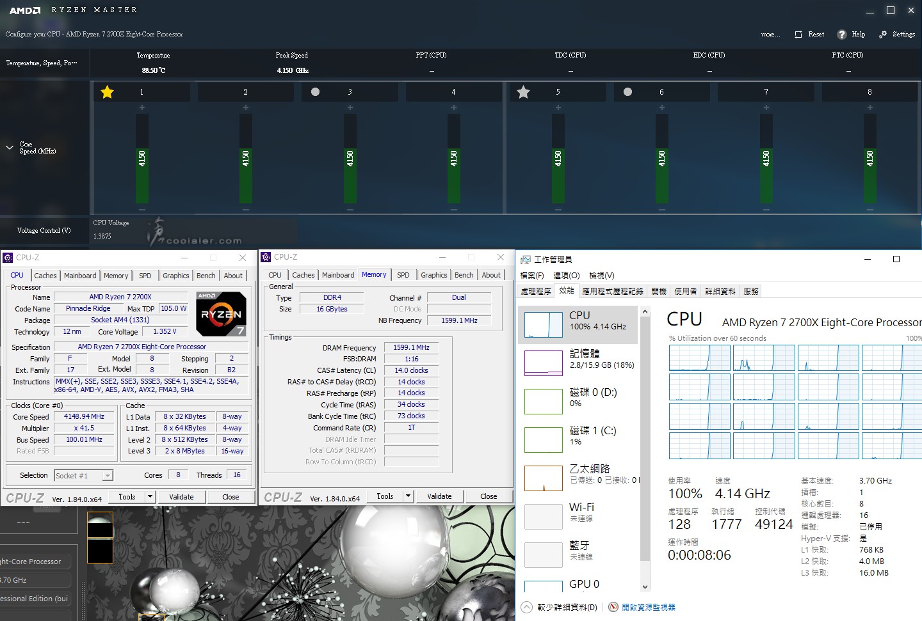Image resolution: width=922 pixels, height=621 pixels.
Task: Open Mainboard tab in left CPU-Z
Action: (80, 276)
